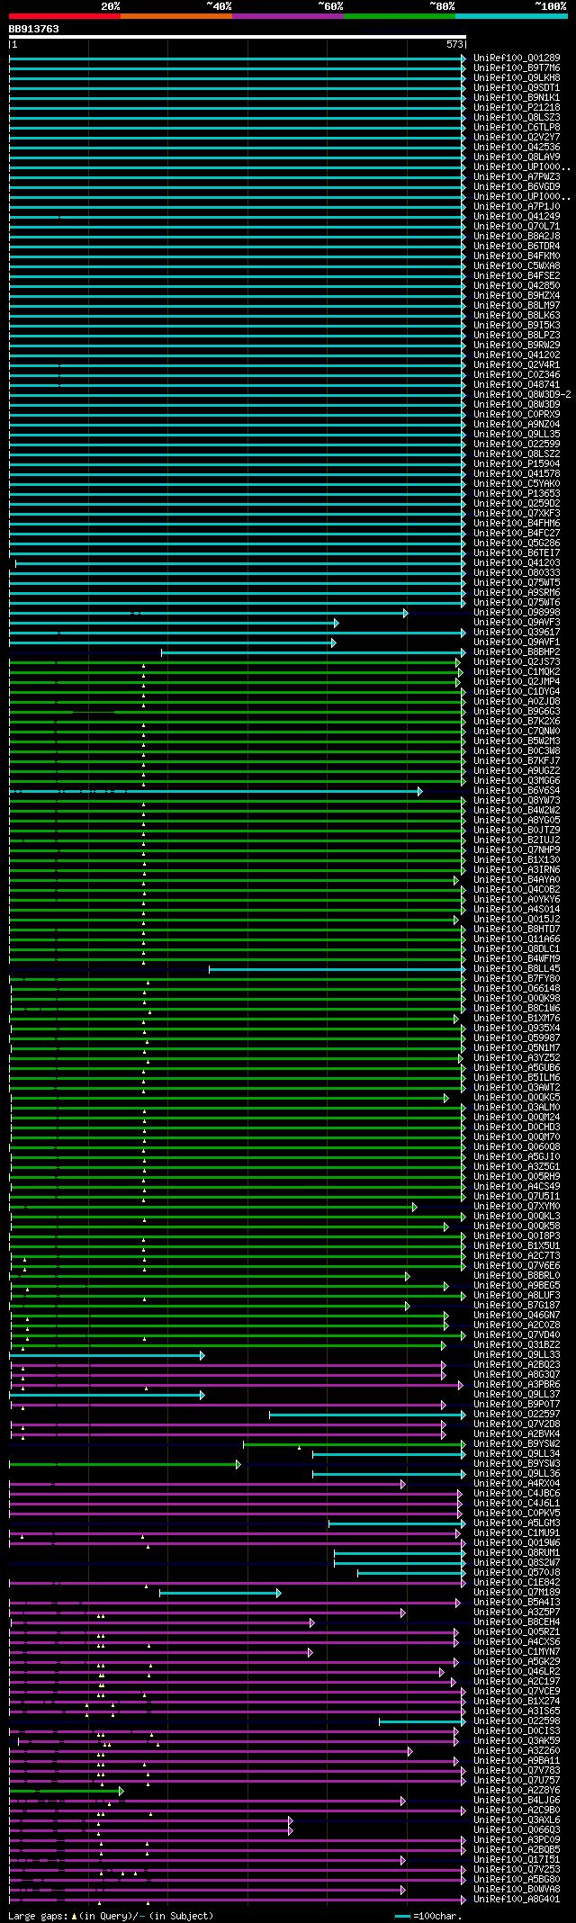Open the UniRef100_Q3AXL6 entry
The image size is (576, 1923).
[x=517, y=1820]
